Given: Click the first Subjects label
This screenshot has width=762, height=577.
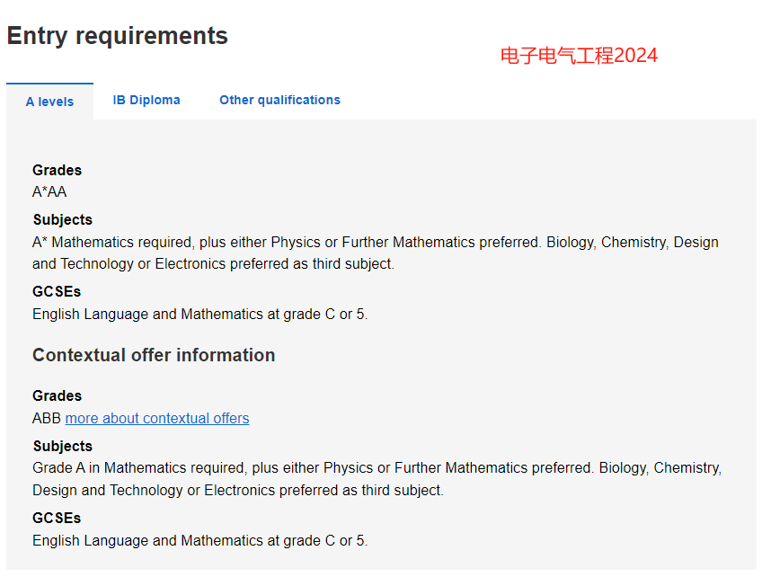Looking at the screenshot, I should pos(62,219).
